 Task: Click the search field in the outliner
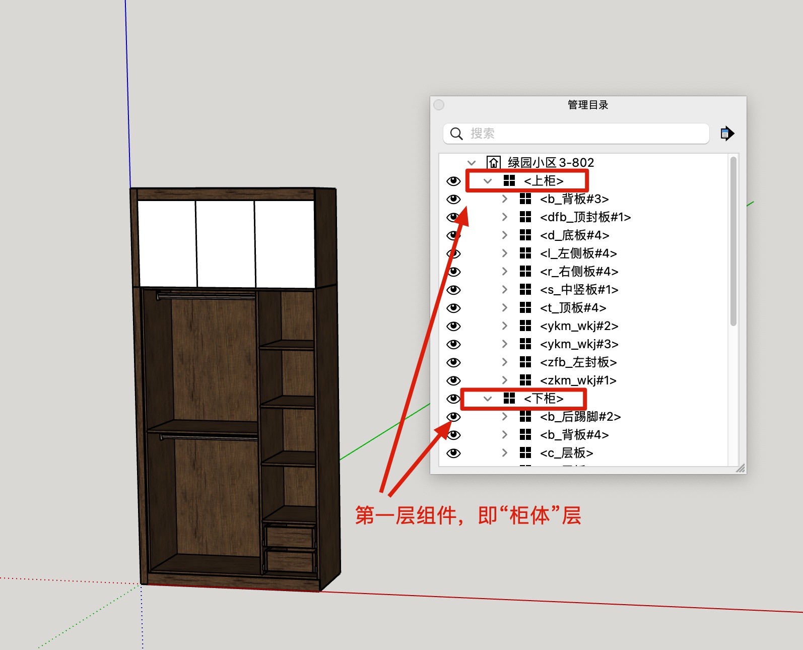coord(576,134)
